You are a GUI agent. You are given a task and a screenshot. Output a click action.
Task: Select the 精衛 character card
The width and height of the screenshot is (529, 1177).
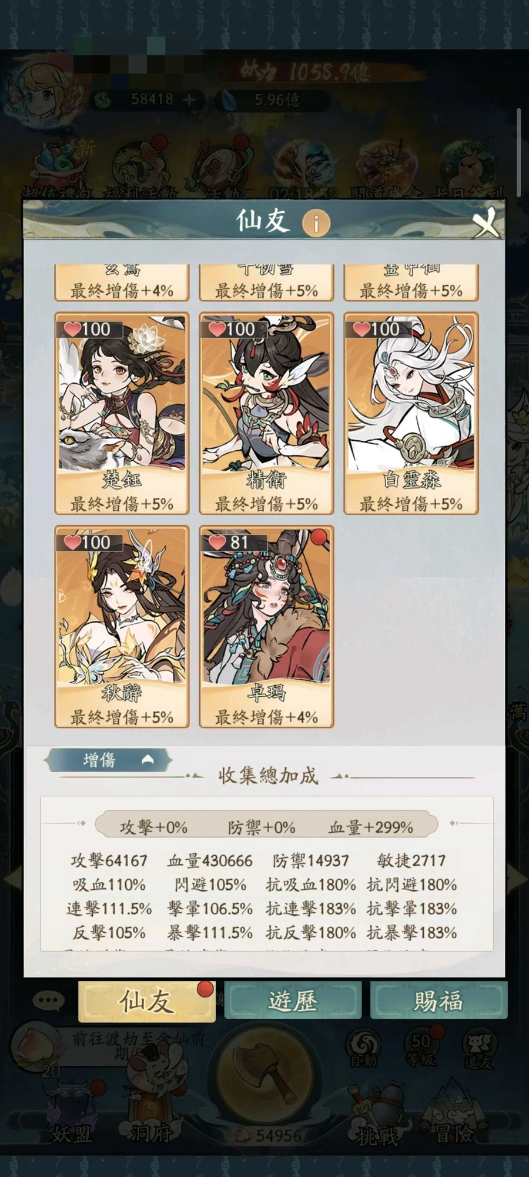click(x=266, y=413)
